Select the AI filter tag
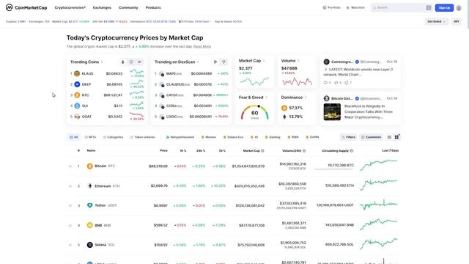This screenshot has height=264, width=469. (x=254, y=137)
